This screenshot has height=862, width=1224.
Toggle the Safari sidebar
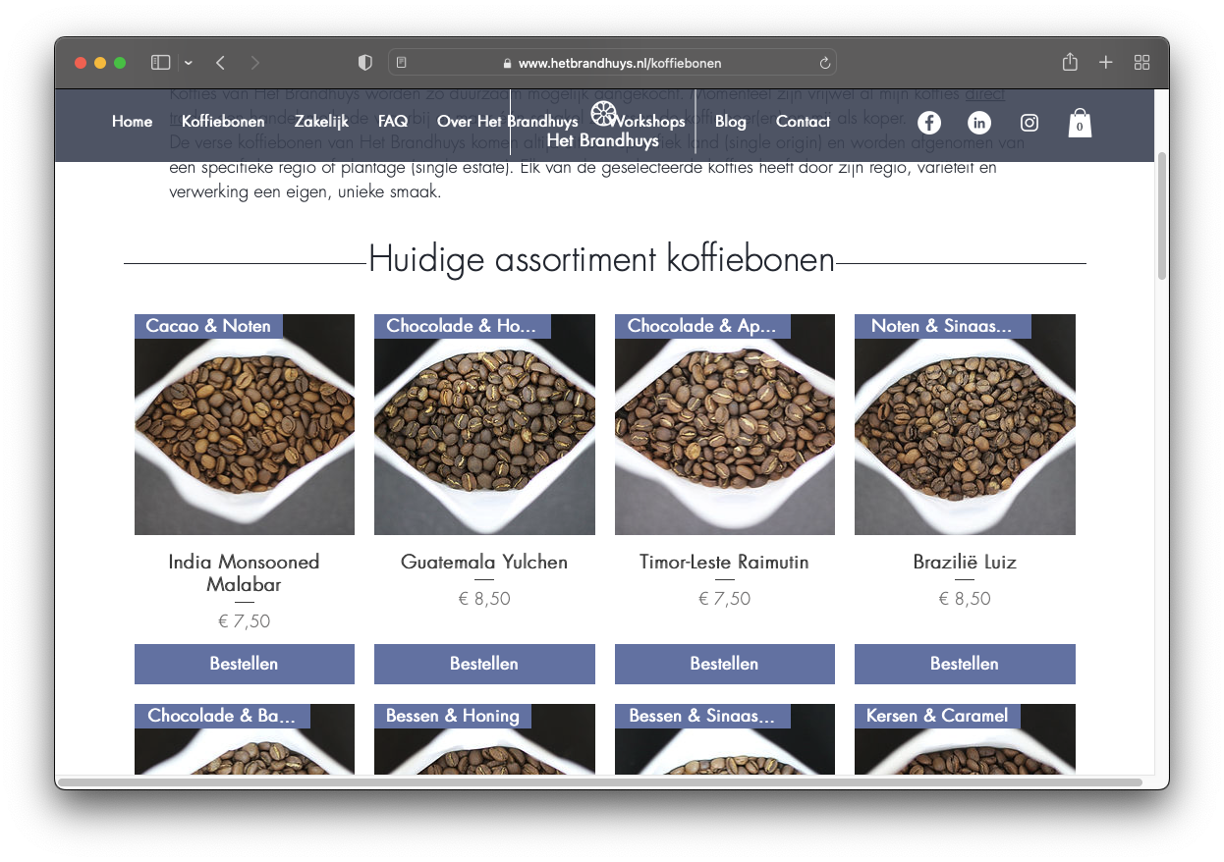tap(160, 63)
